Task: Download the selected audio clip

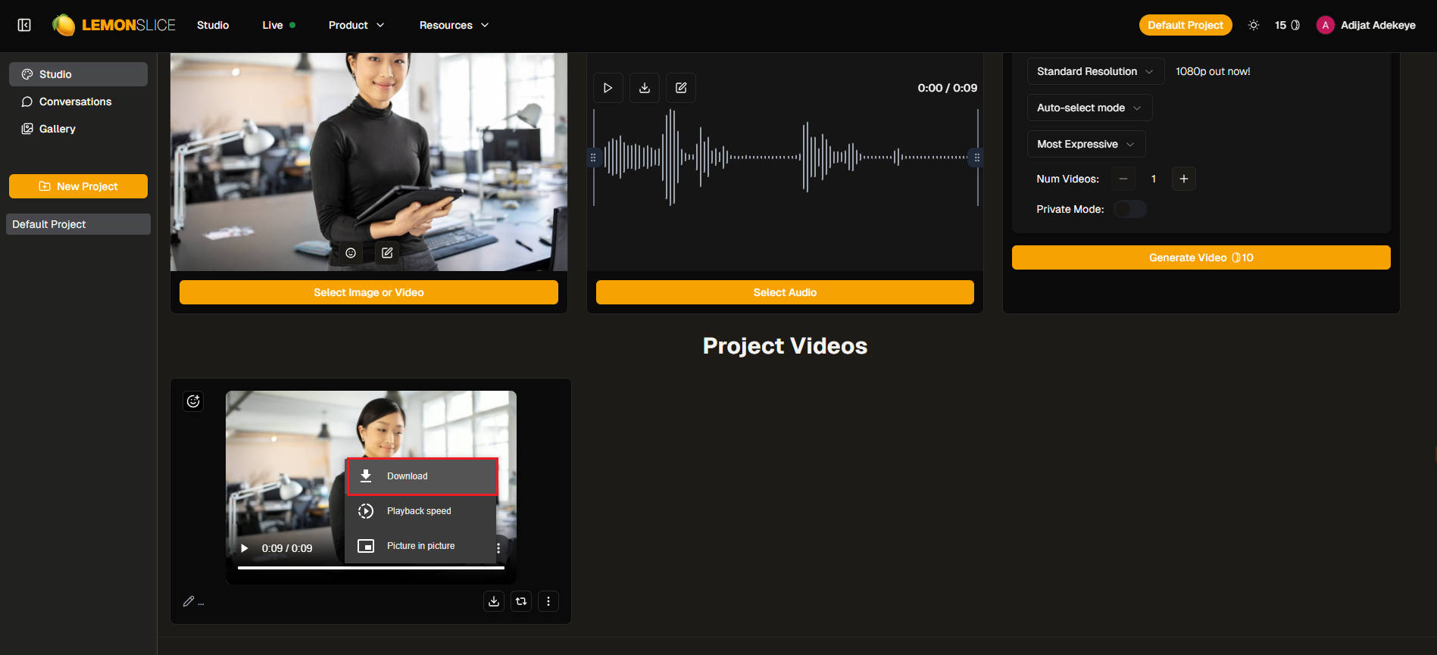Action: pos(644,88)
